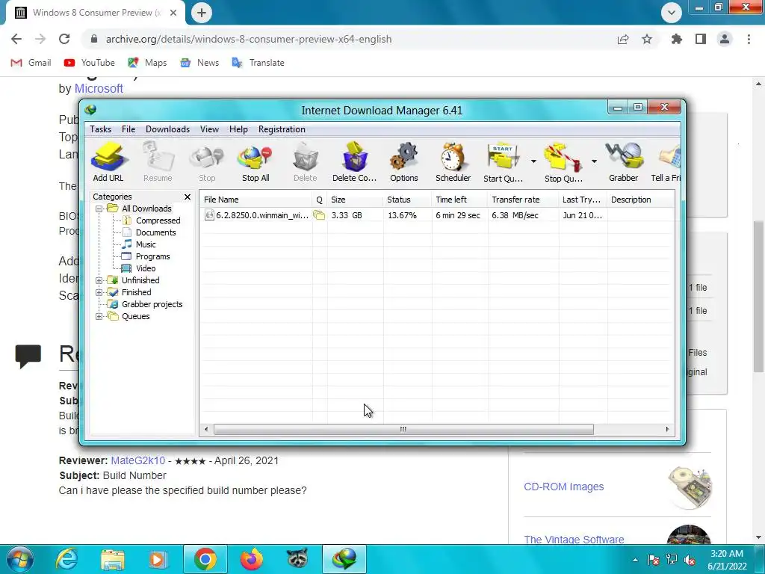Image resolution: width=765 pixels, height=574 pixels.
Task: Sort by Status column header
Action: point(407,200)
